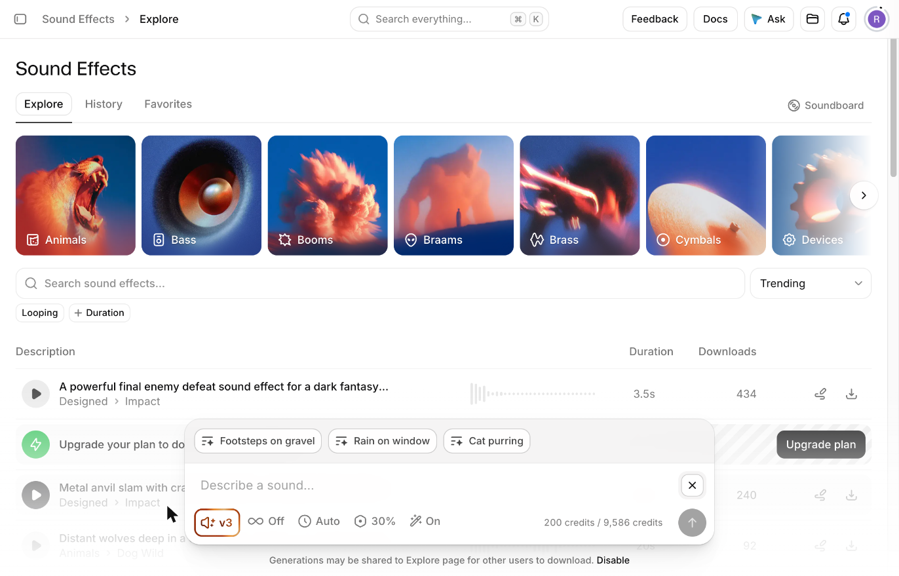Switch to the Explore tab
The height and width of the screenshot is (576, 899).
[44, 104]
